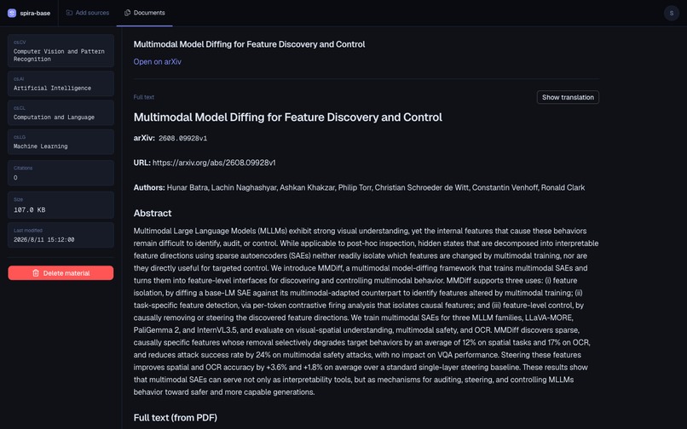Click the Size 107.0 KB card

click(x=61, y=205)
